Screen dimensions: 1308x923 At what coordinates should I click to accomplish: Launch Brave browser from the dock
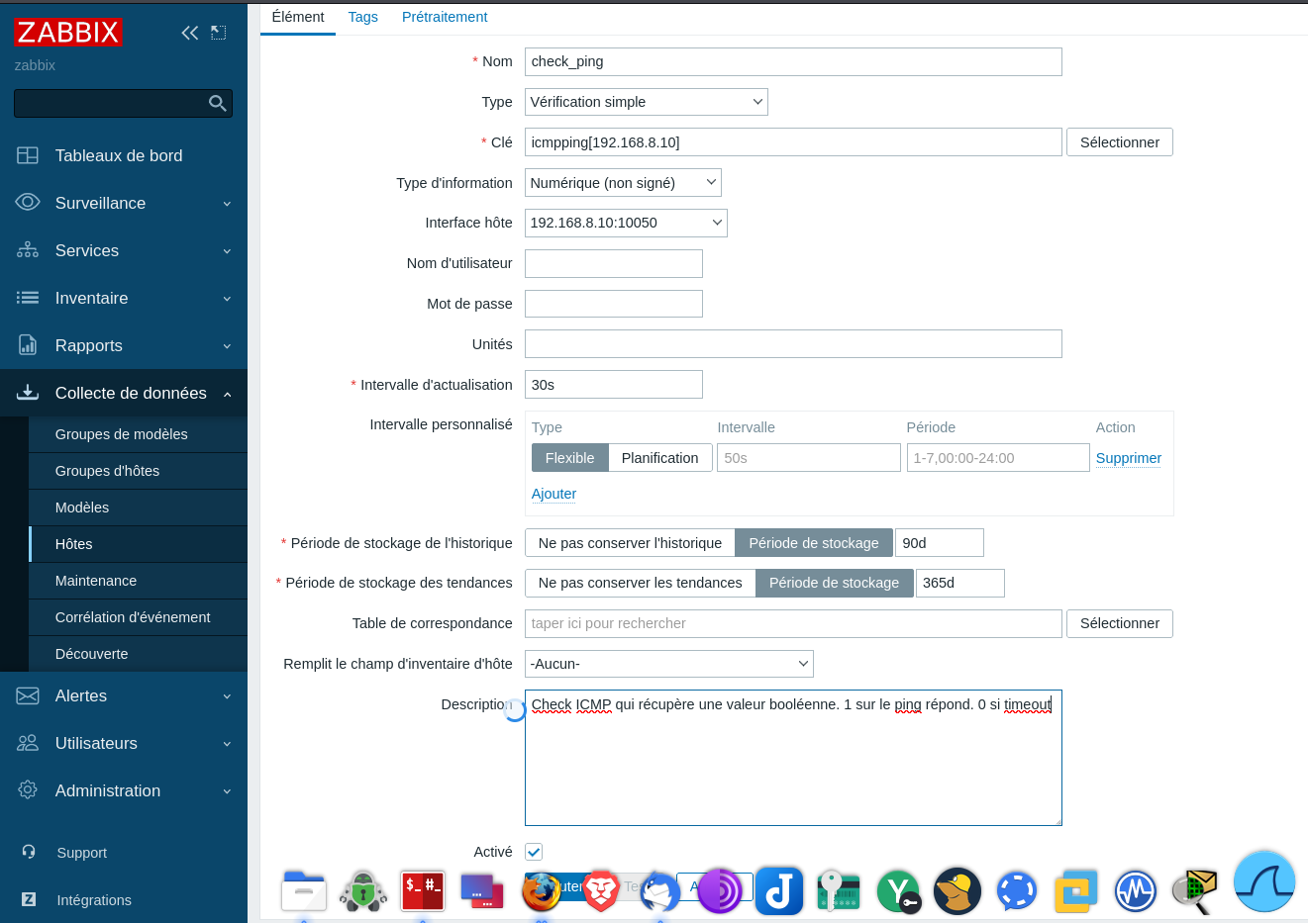[x=601, y=890]
